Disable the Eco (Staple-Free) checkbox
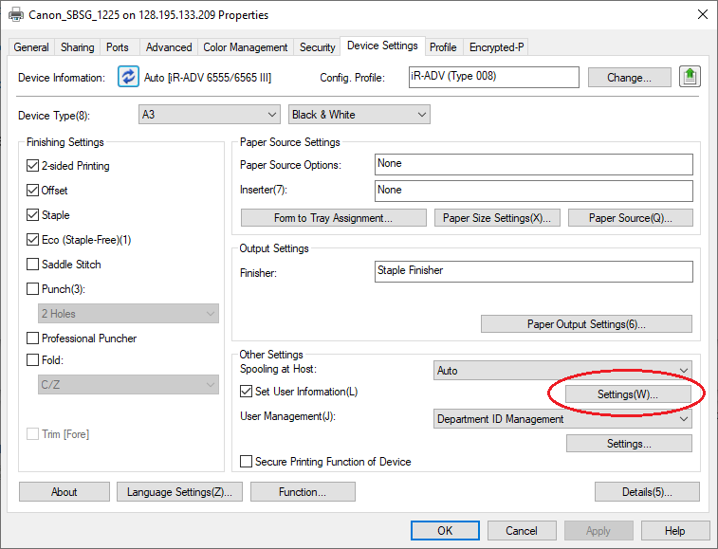 click(34, 240)
